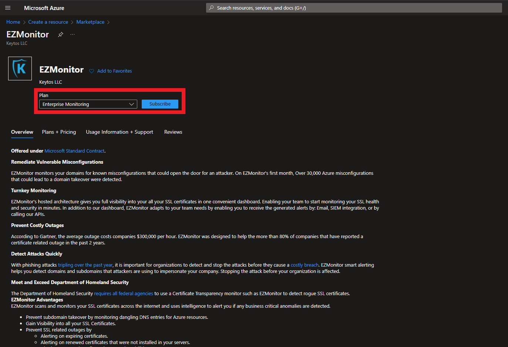Click 'Gain Visibility into all your SSL Certificates' bullet

pos(71,324)
